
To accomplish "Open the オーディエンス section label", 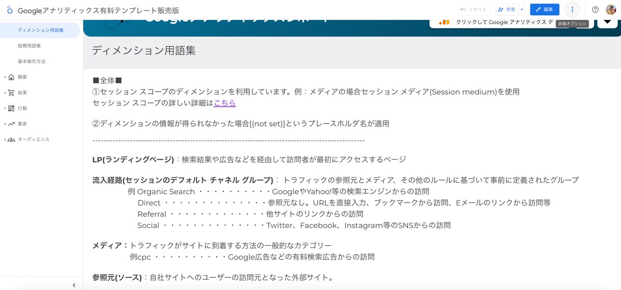I will point(34,139).
